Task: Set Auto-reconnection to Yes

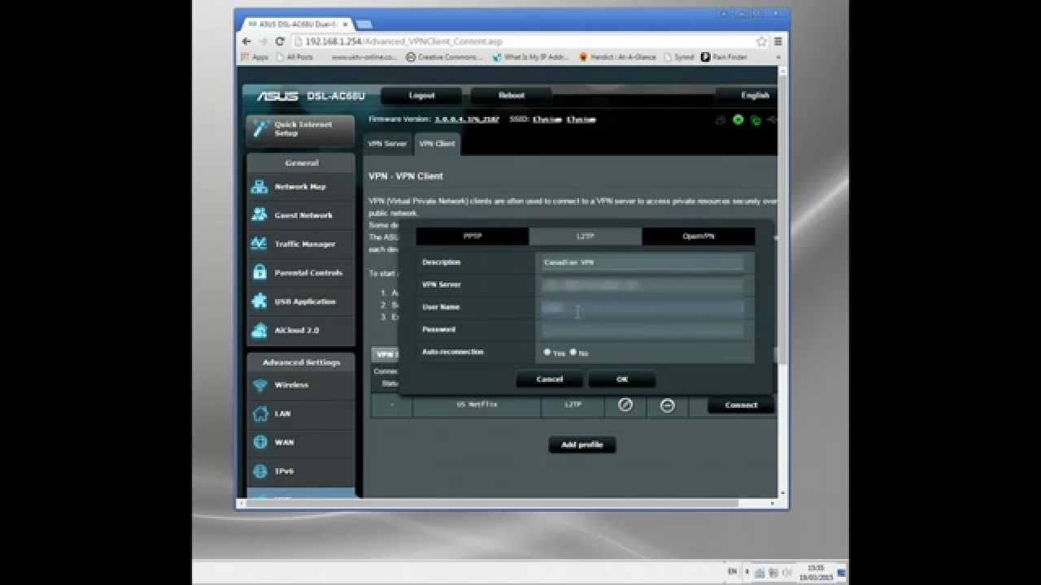Action: (547, 353)
